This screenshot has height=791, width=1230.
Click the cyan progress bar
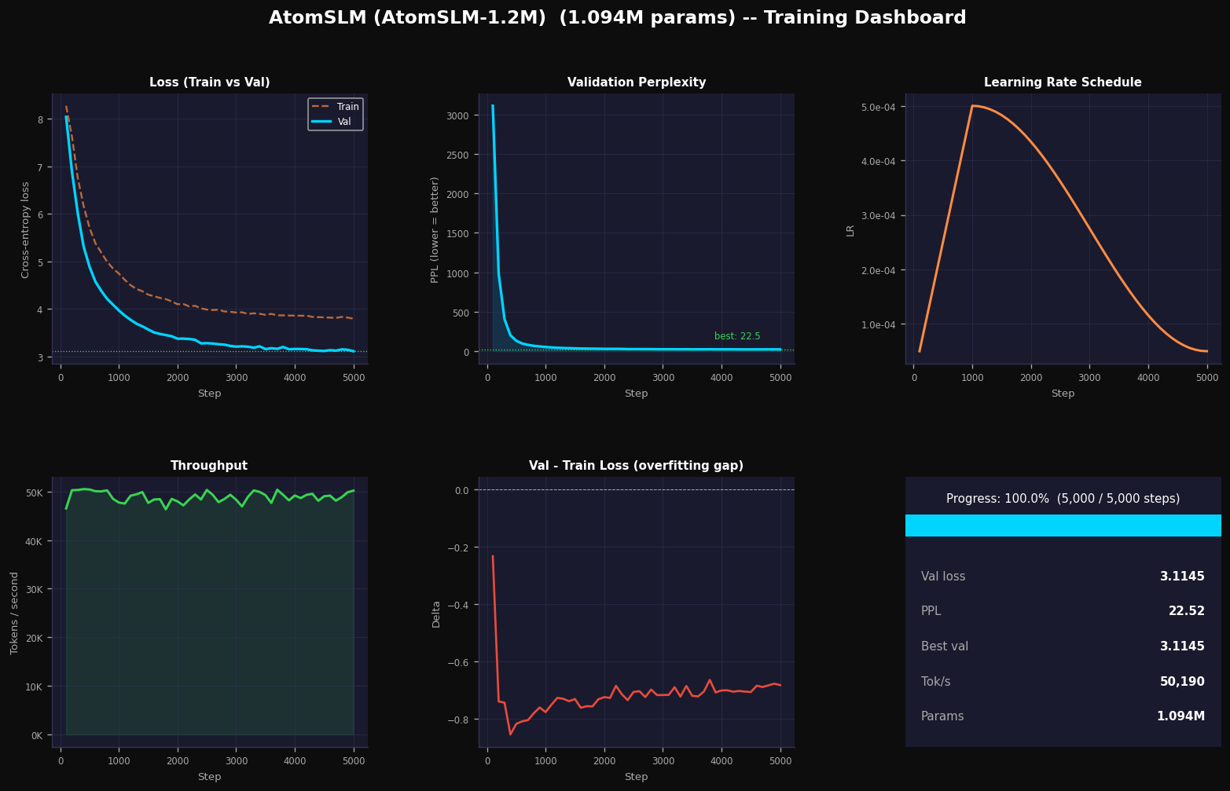[1063, 526]
